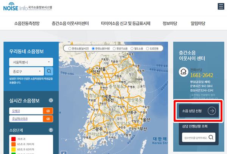The height and width of the screenshot is (154, 227).
Task: Click the info icon beside 소음단계
Action: tap(51, 130)
